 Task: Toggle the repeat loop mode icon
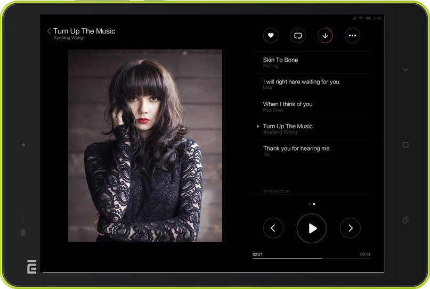point(298,36)
